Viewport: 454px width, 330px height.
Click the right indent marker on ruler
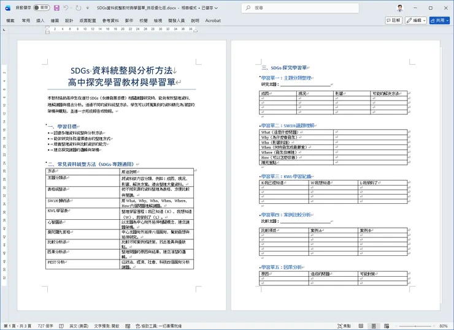point(196,31)
